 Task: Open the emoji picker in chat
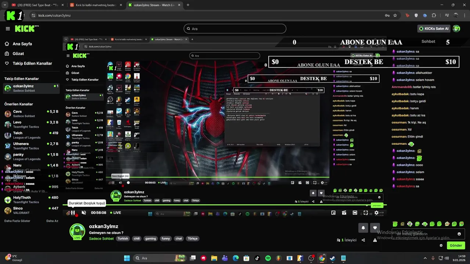pos(459,234)
